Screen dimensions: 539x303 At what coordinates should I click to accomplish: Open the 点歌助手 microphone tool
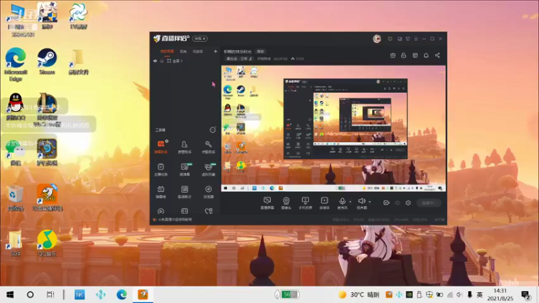point(208,147)
